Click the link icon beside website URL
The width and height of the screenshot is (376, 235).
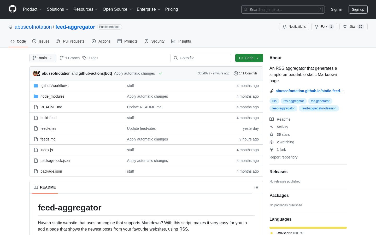click(272, 91)
